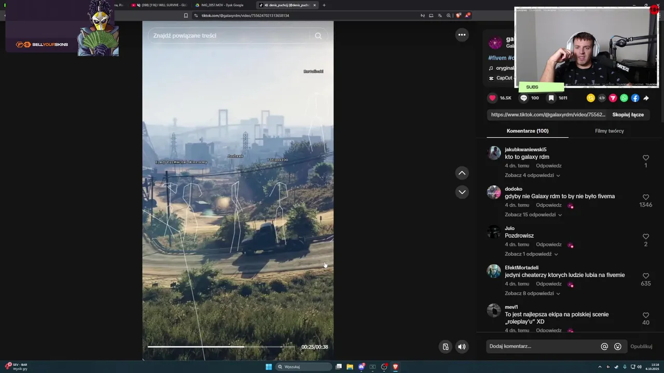Open the I WILL SURVIVE YouTube browser tab
664x373 pixels.
[159, 5]
